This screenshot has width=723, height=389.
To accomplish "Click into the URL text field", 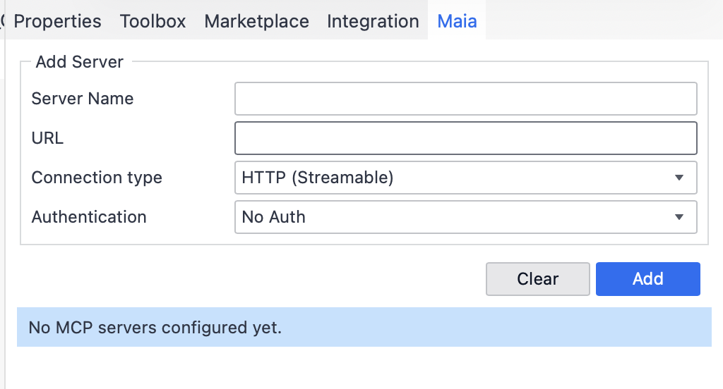I will click(465, 138).
